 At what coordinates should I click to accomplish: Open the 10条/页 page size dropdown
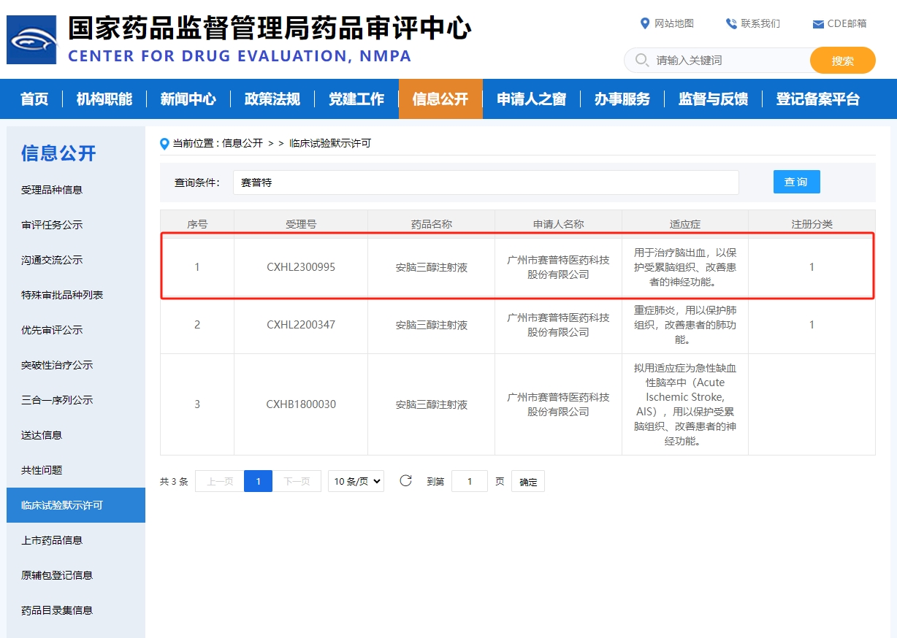(x=356, y=481)
